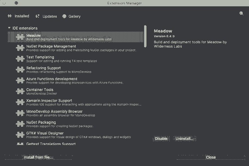Click the Container Tools puzzle icon
Viewport: 249px width, 166px height.
coord(20,91)
